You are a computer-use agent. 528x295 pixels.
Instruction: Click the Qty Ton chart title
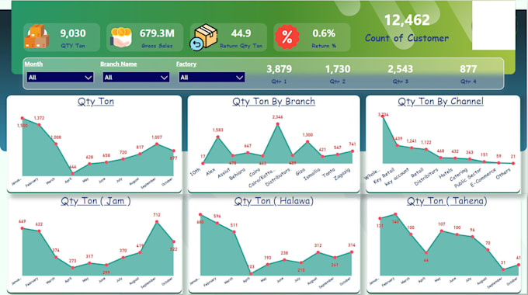96,102
